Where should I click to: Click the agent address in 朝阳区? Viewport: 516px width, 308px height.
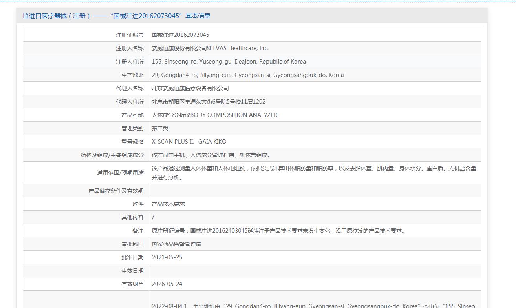tap(209, 102)
